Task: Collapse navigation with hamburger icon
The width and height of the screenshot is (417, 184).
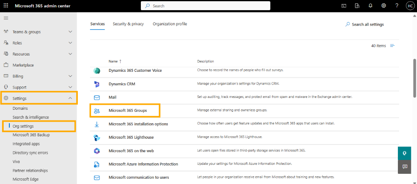Action: coord(6,18)
